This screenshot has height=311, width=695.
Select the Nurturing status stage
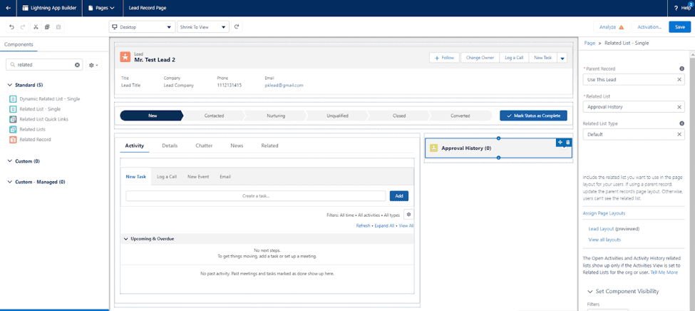coord(276,116)
